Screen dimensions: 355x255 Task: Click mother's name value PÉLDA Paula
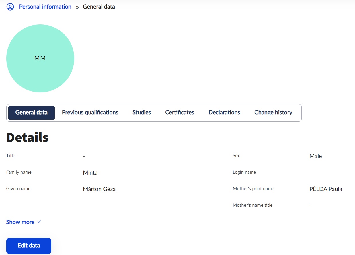point(325,189)
